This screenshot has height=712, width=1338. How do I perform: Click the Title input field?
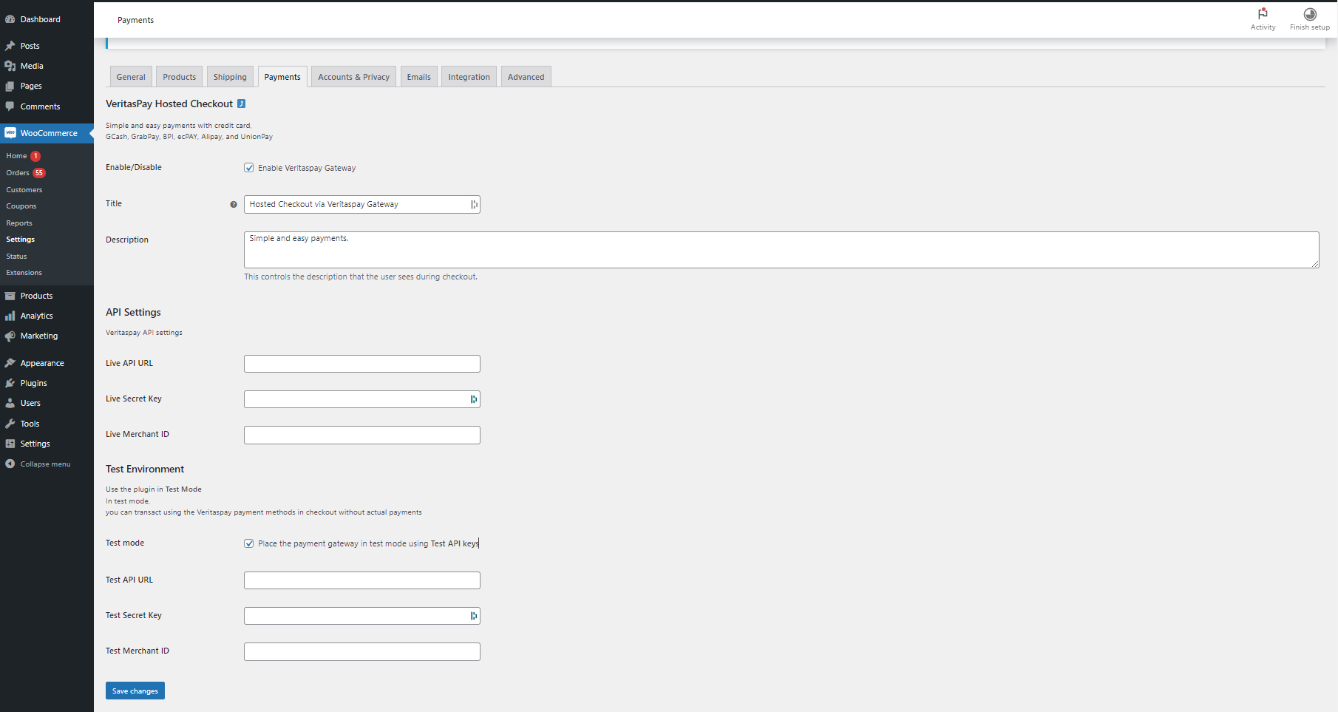pyautogui.click(x=362, y=205)
